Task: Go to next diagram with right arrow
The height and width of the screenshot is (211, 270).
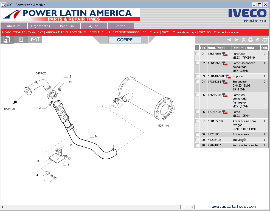Action: pos(237,40)
